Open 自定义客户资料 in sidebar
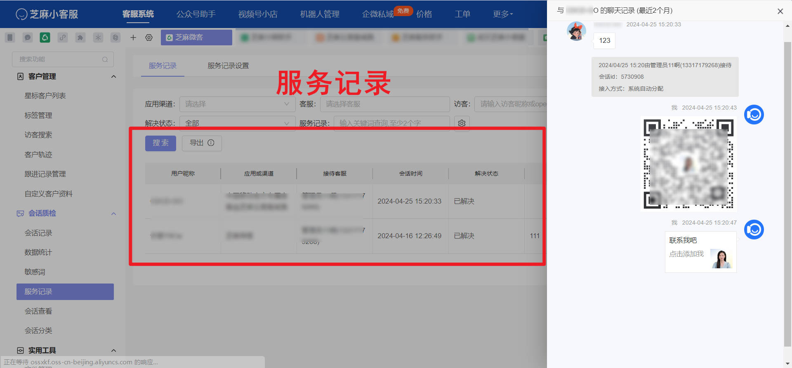 48,194
